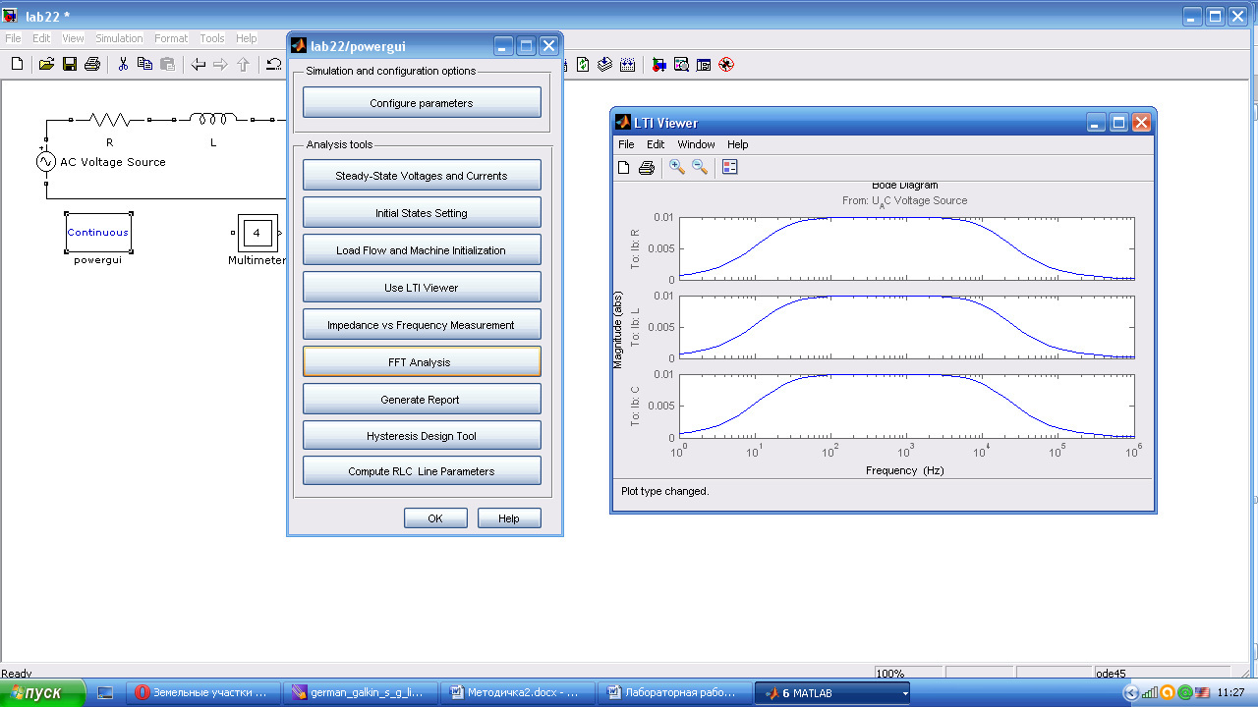Open the Model Explorer icon
The image size is (1258, 707).
pos(681,65)
